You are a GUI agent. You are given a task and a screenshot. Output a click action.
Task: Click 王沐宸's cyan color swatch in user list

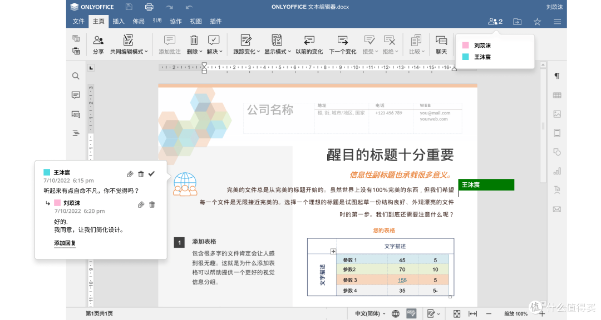pyautogui.click(x=466, y=57)
